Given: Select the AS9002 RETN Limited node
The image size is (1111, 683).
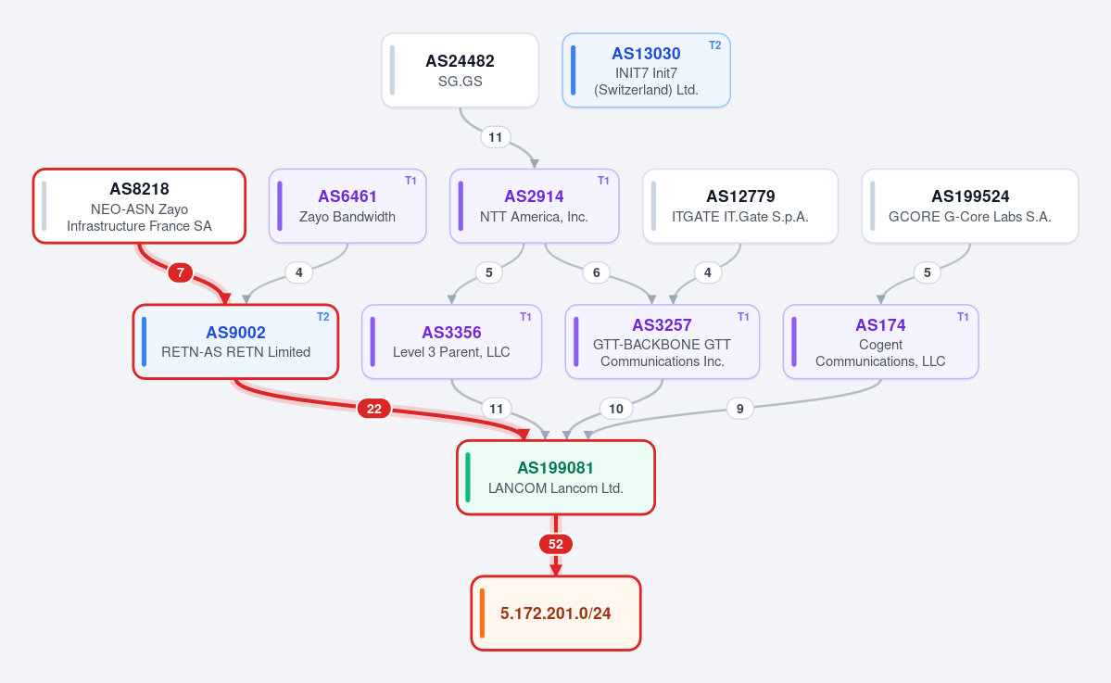Looking at the screenshot, I should 236,341.
